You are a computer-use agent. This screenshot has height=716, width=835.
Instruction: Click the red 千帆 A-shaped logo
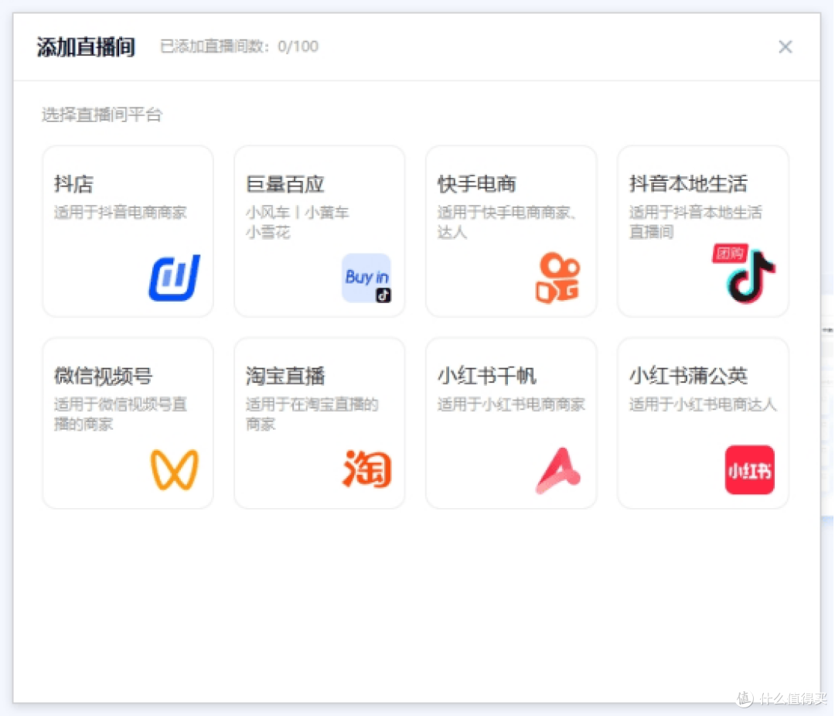[x=558, y=470]
